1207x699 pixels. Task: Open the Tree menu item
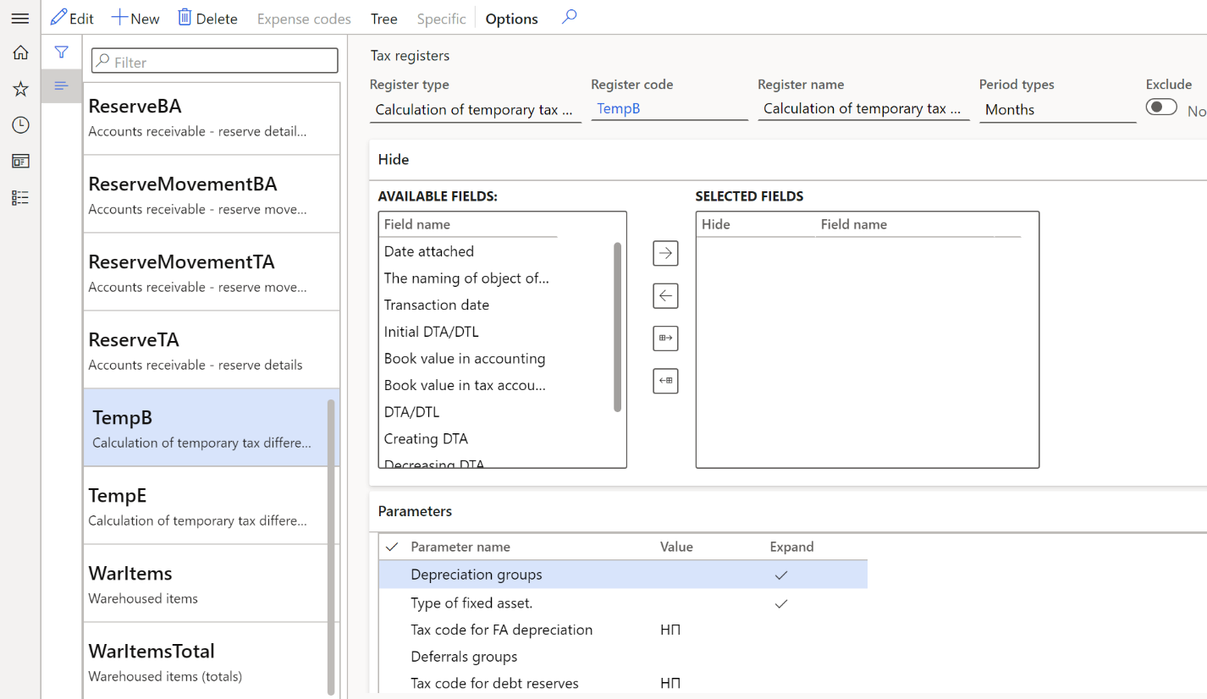click(384, 19)
